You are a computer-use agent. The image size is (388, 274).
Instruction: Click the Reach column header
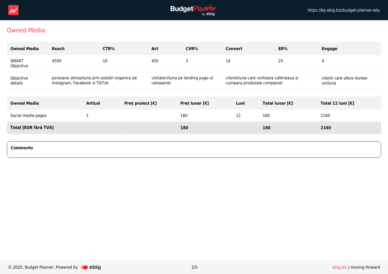[x=58, y=49]
